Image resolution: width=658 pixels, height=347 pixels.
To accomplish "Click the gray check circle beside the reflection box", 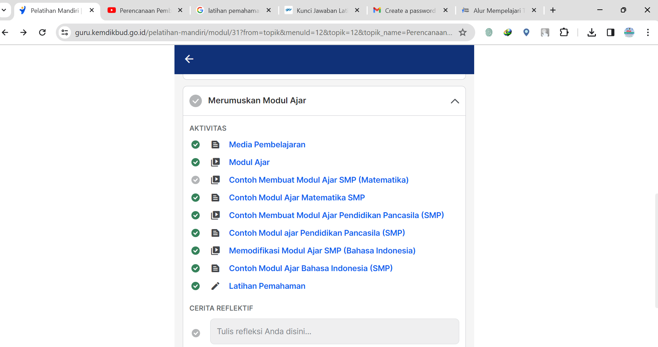I will point(196,333).
